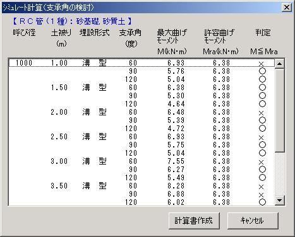The image size is (295, 237).
Task: Click the × mark in the 8.28 row
Action: pos(261,187)
